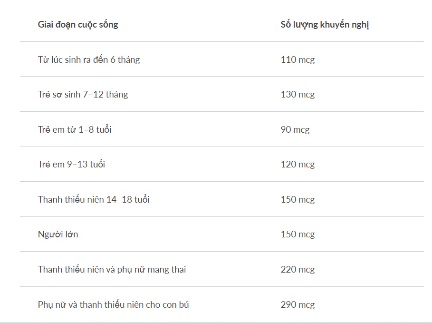
Task: Select the 'Thanh thiếu niên 14–18 tuổi' label
Action: tap(94, 199)
